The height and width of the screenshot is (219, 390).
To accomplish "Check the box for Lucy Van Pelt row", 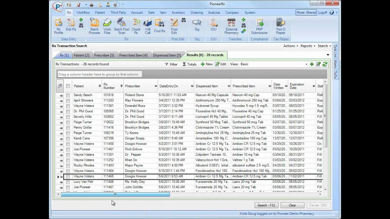I will [x=68, y=182].
